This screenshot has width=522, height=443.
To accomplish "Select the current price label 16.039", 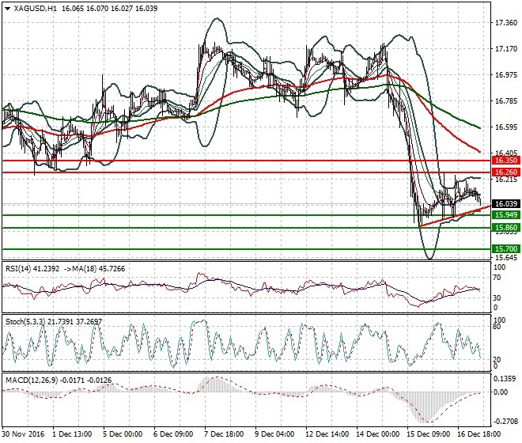I will 506,204.
